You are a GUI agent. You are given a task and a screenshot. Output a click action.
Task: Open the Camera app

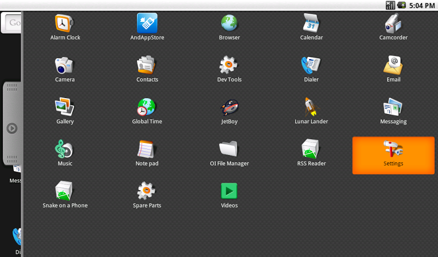click(x=65, y=70)
